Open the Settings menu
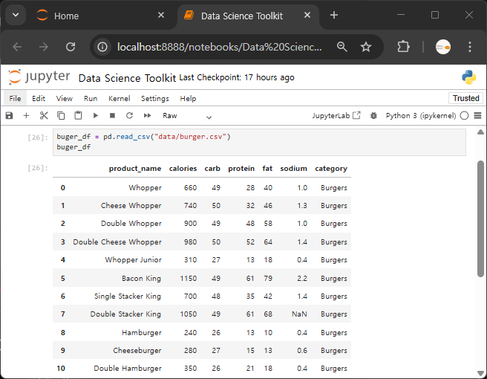 pos(155,99)
